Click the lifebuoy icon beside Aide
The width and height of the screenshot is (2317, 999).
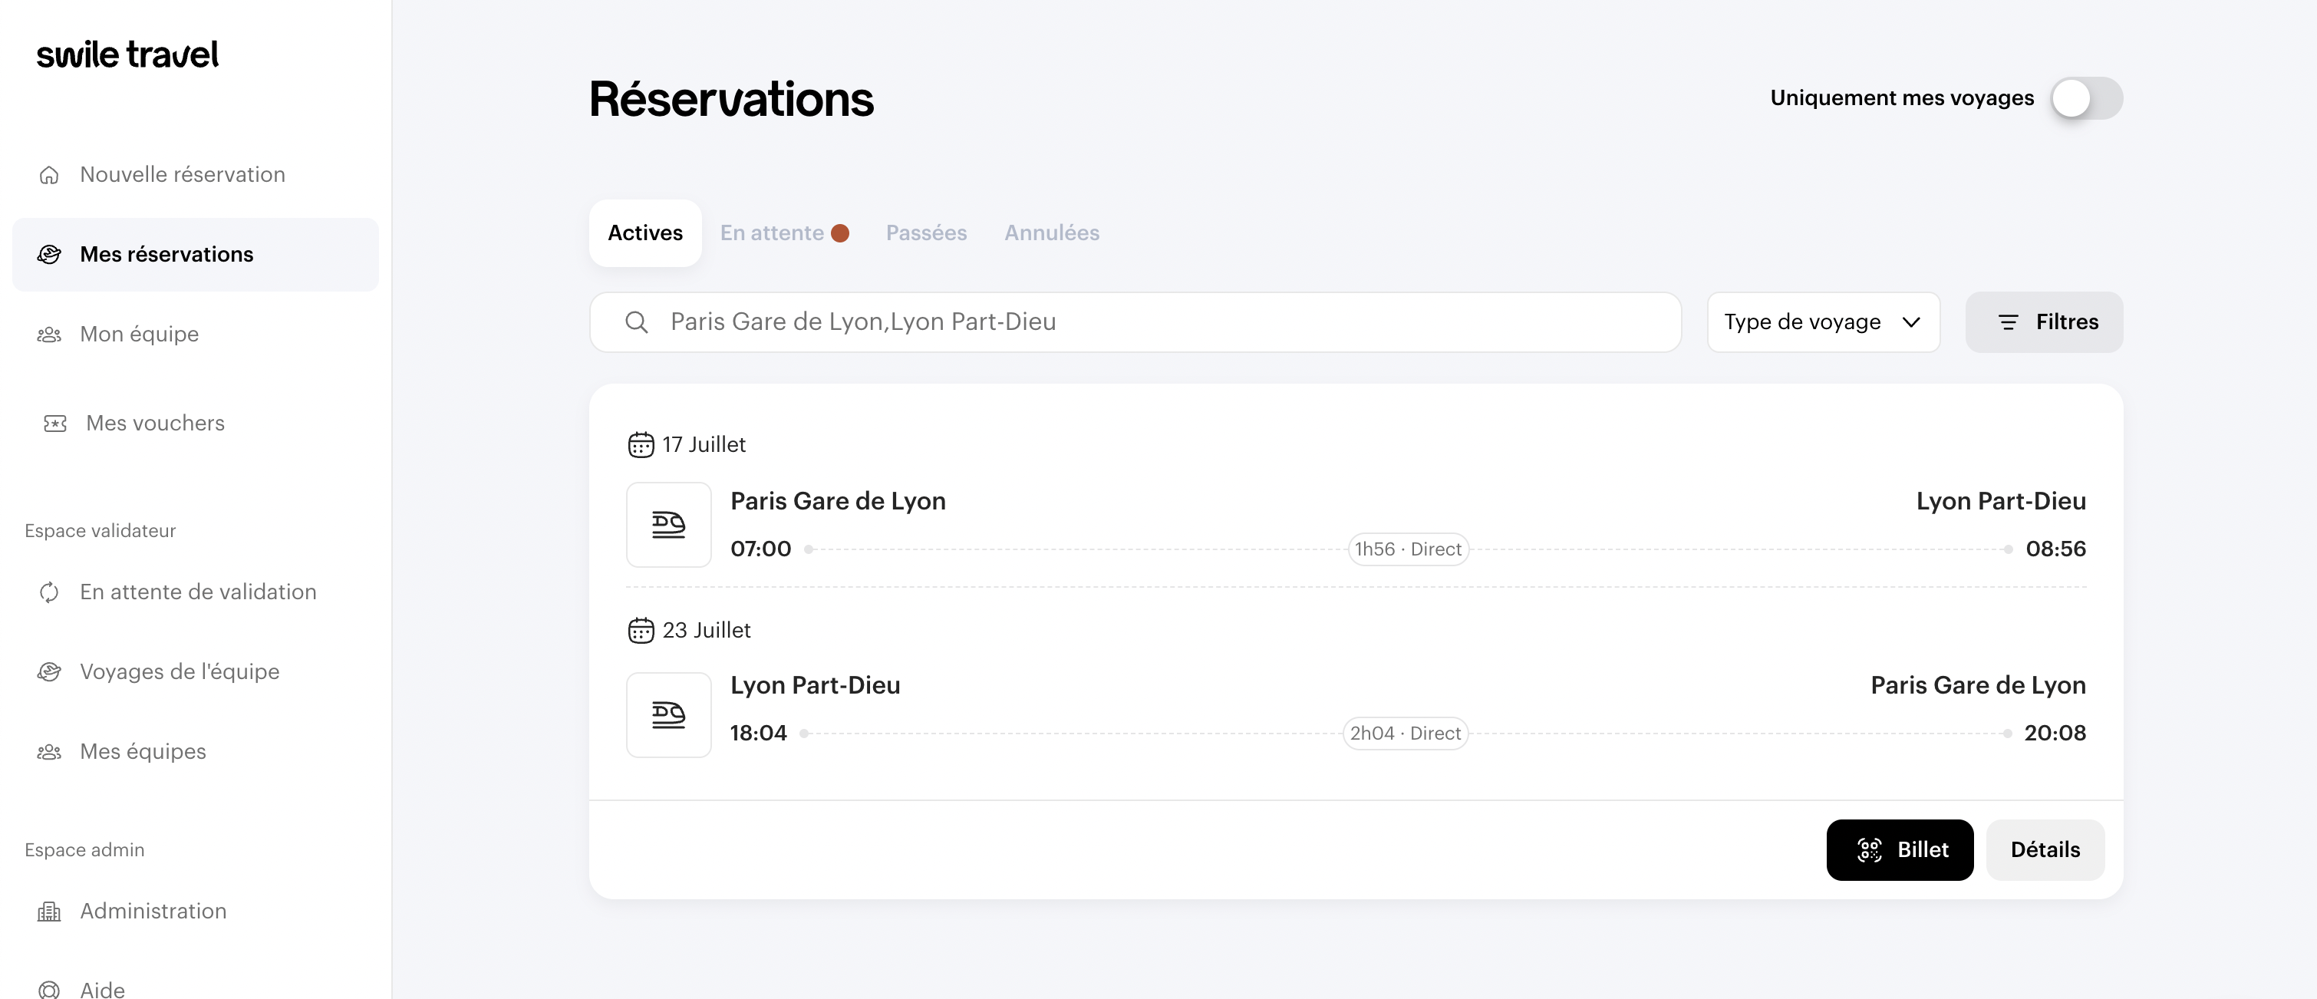pyautogui.click(x=49, y=989)
